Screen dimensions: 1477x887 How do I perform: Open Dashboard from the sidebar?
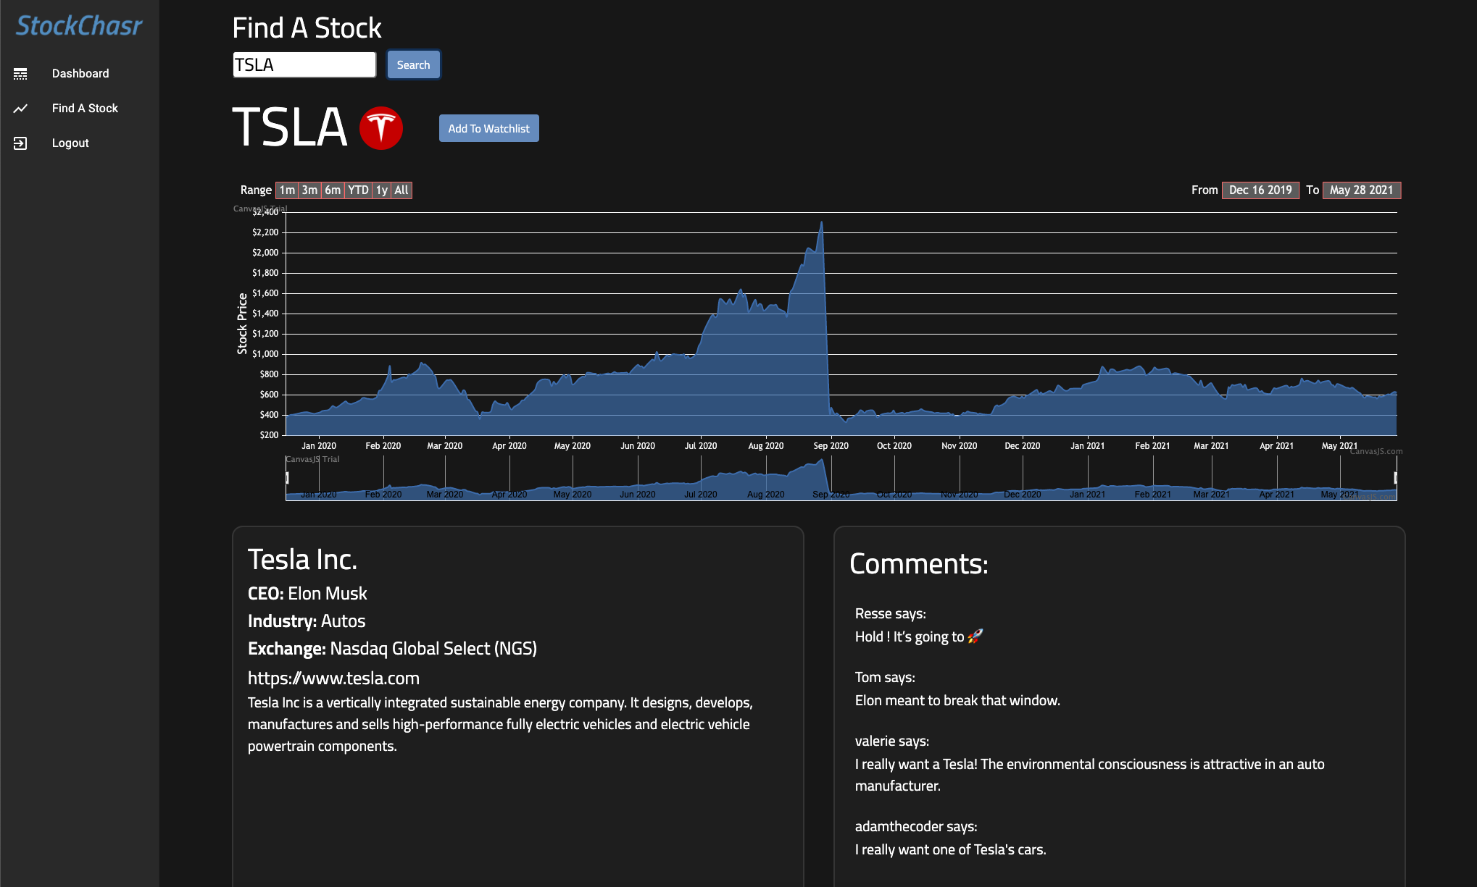80,74
